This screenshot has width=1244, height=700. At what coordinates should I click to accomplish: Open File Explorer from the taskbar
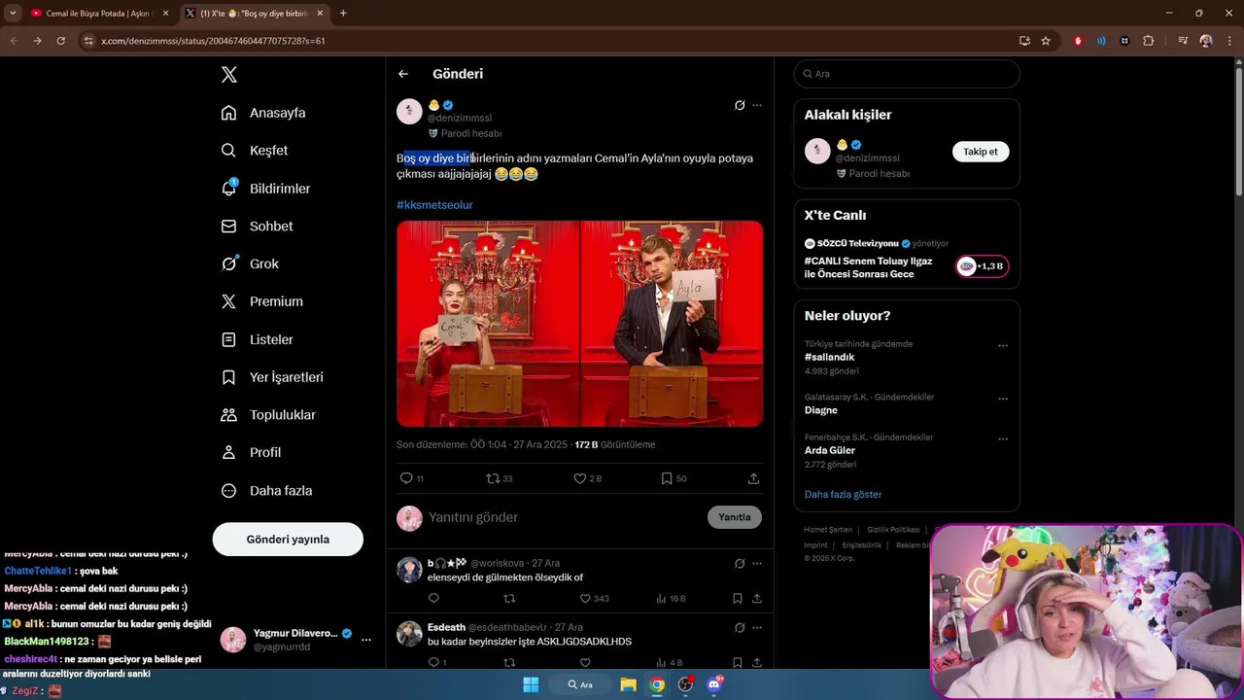[629, 684]
